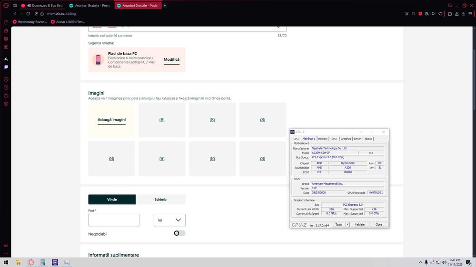Click the CPU-Z Validate button

360,225
